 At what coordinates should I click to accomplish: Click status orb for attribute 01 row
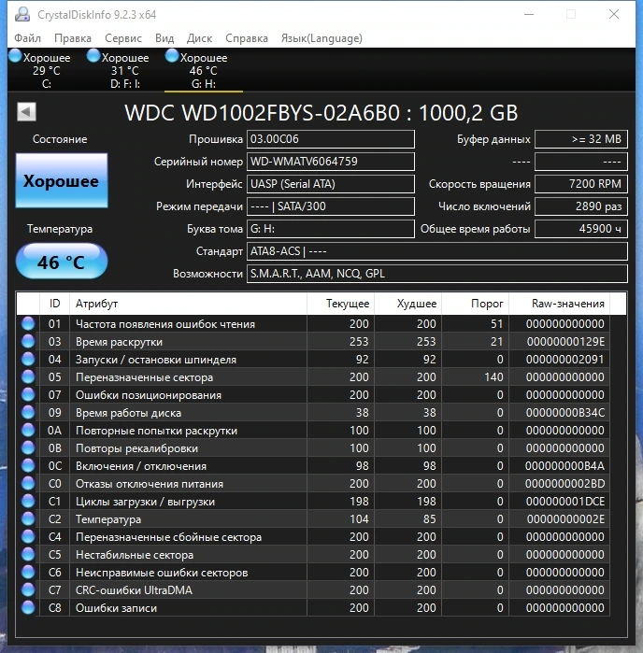click(28, 323)
